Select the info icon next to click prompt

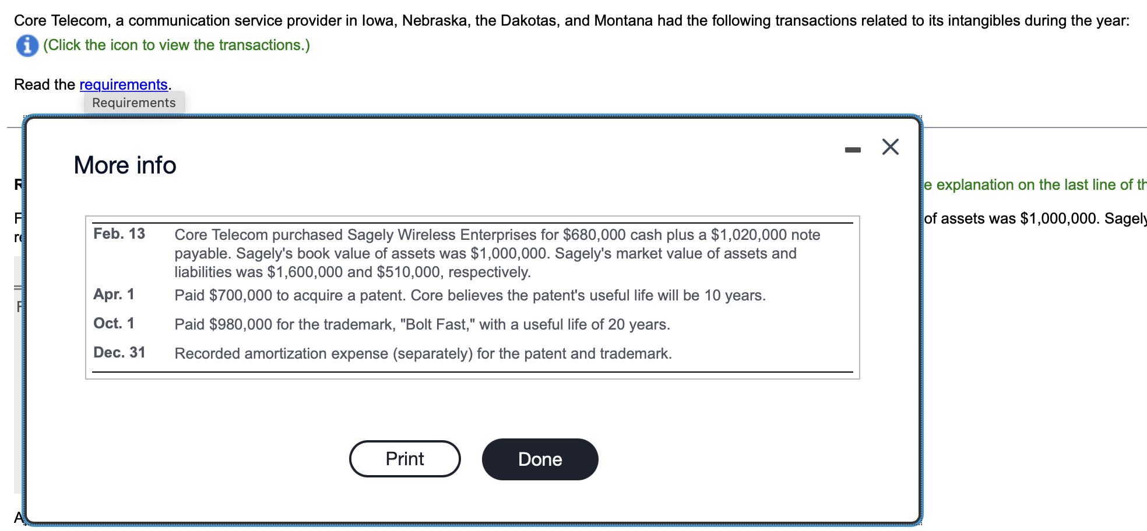pos(26,44)
